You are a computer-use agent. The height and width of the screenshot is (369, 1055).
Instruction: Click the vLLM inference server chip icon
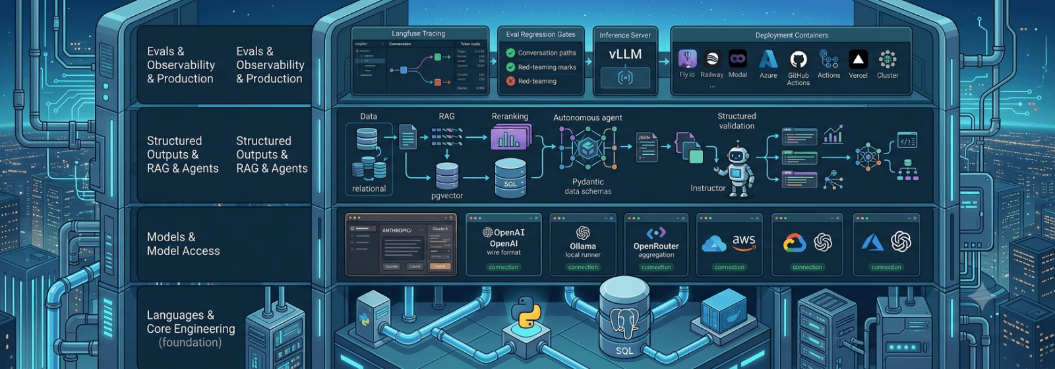click(625, 78)
